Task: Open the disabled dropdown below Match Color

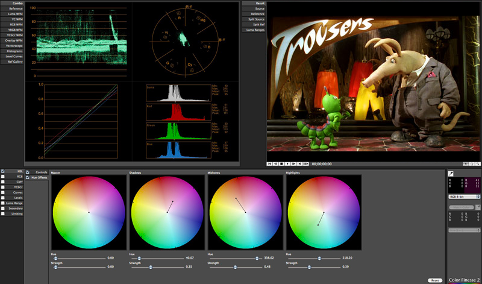Action: 464,230
